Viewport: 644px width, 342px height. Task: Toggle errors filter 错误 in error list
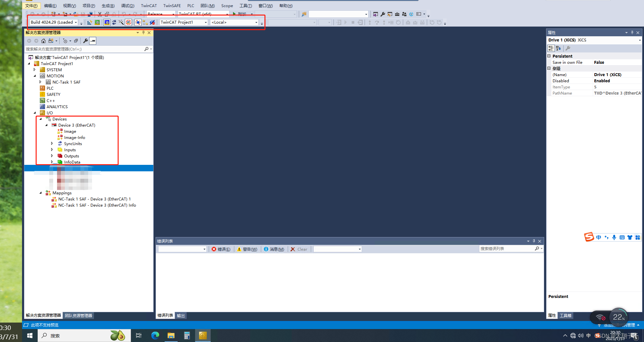pyautogui.click(x=221, y=249)
